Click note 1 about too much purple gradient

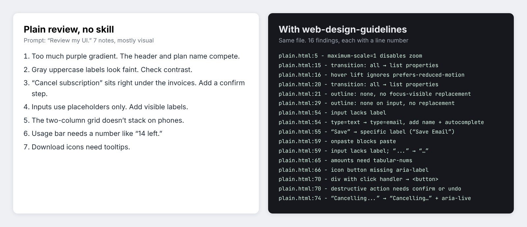pyautogui.click(x=132, y=56)
